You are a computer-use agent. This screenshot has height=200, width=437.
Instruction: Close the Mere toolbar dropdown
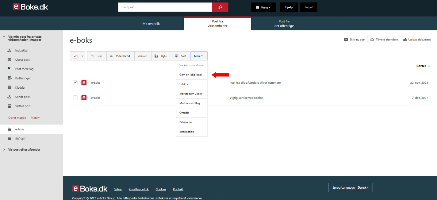[x=199, y=56]
